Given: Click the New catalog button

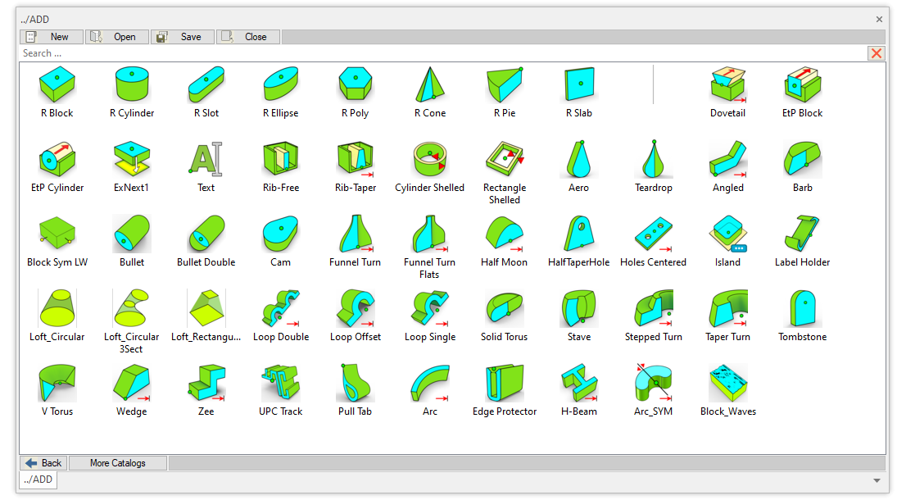Looking at the screenshot, I should [52, 37].
